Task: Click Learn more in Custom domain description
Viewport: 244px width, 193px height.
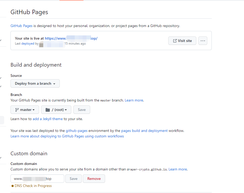Action: tap(178, 169)
